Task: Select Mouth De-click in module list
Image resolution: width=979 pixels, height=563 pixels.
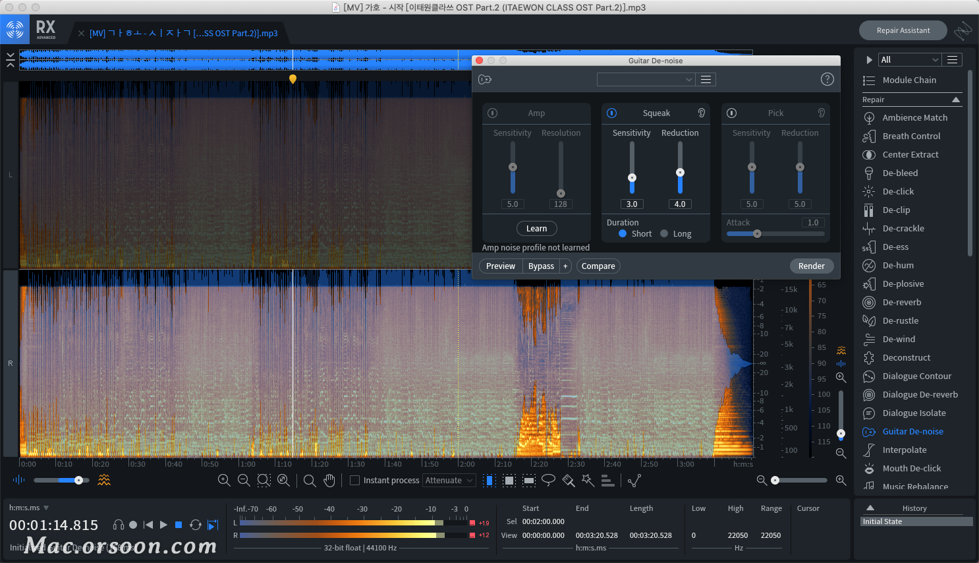Action: point(912,468)
